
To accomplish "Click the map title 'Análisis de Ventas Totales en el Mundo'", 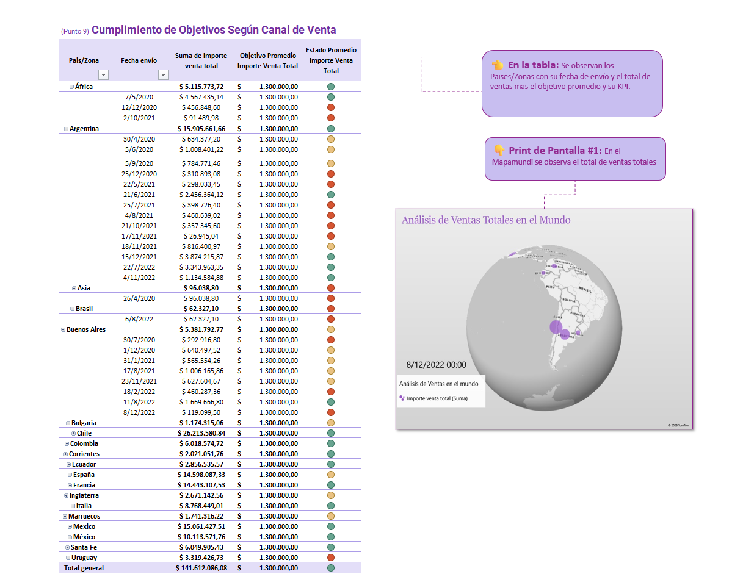I will (x=486, y=220).
